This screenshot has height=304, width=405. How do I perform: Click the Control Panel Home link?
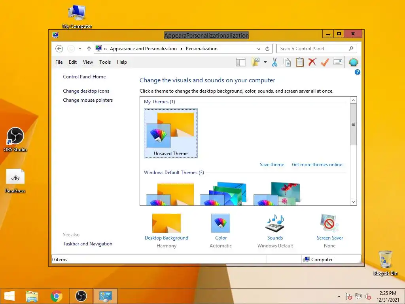(84, 77)
